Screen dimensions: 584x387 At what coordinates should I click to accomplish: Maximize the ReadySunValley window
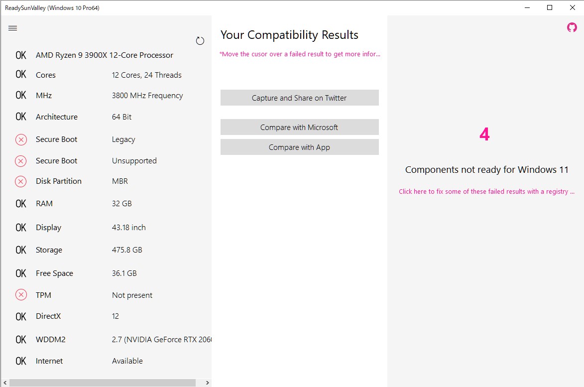click(x=550, y=7)
